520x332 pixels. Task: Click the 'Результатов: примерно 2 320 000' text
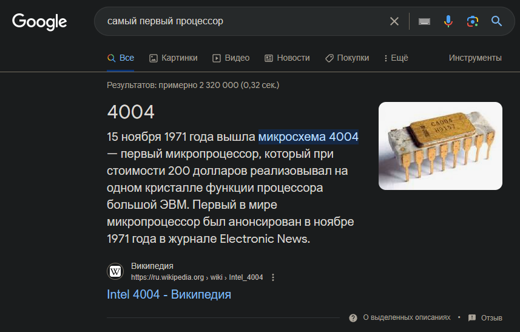[x=172, y=85]
